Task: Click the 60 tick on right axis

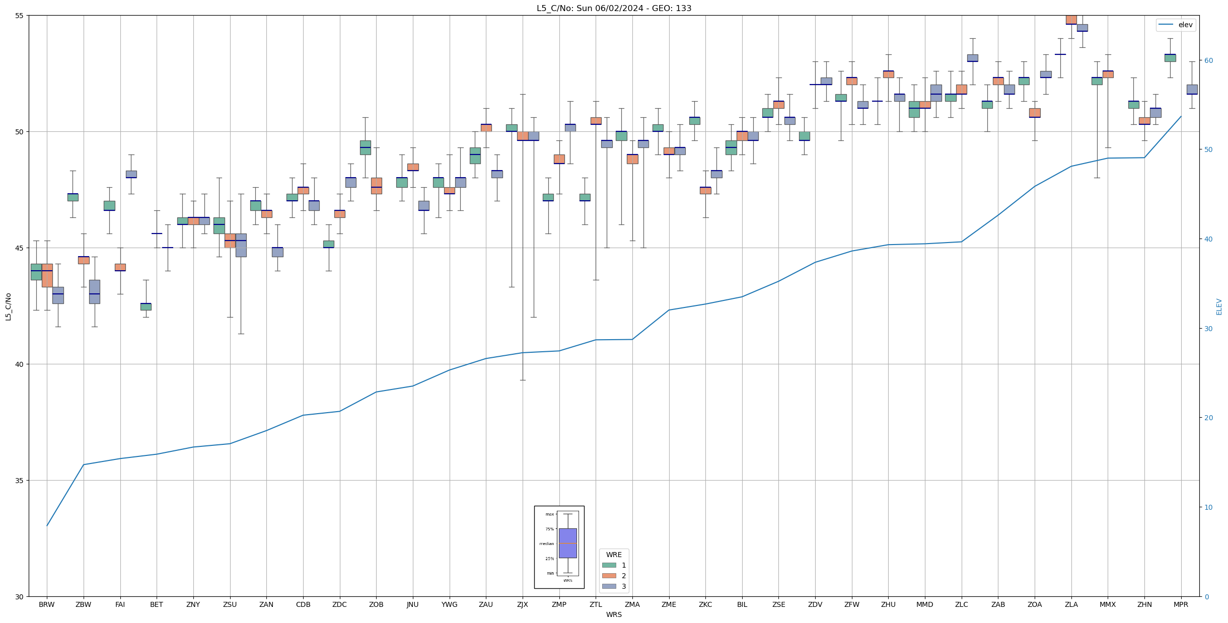Action: 1208,60
